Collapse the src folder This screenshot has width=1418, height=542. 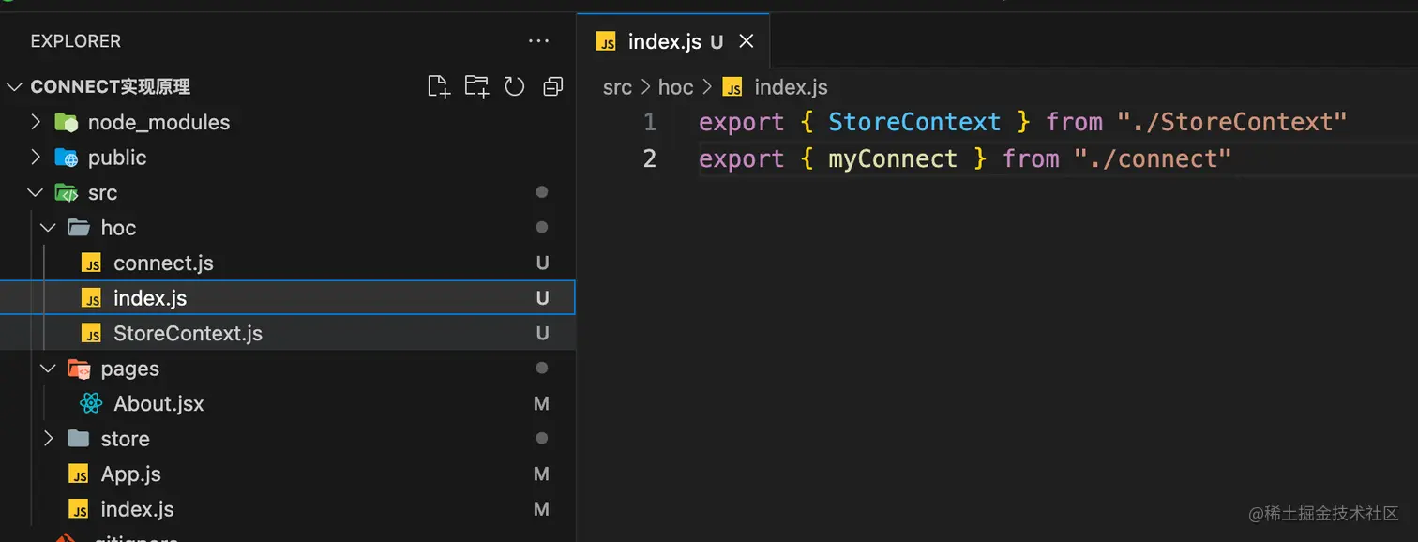coord(36,193)
